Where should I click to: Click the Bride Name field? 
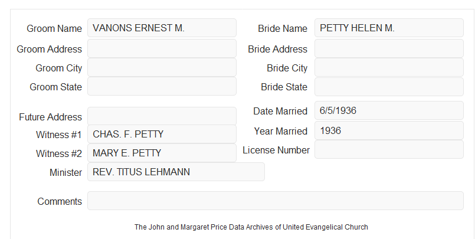pos(389,28)
